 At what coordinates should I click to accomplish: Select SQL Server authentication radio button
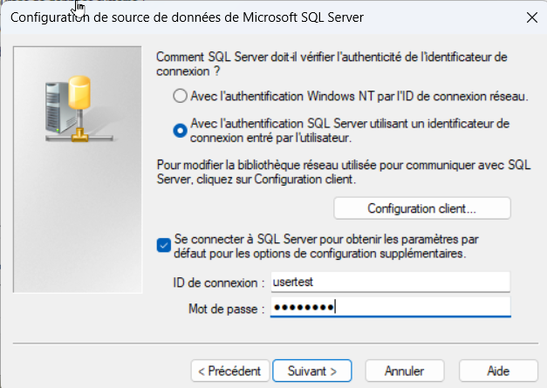pos(180,130)
